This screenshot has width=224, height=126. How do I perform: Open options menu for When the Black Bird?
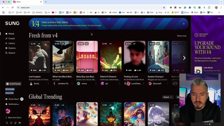click(72, 84)
